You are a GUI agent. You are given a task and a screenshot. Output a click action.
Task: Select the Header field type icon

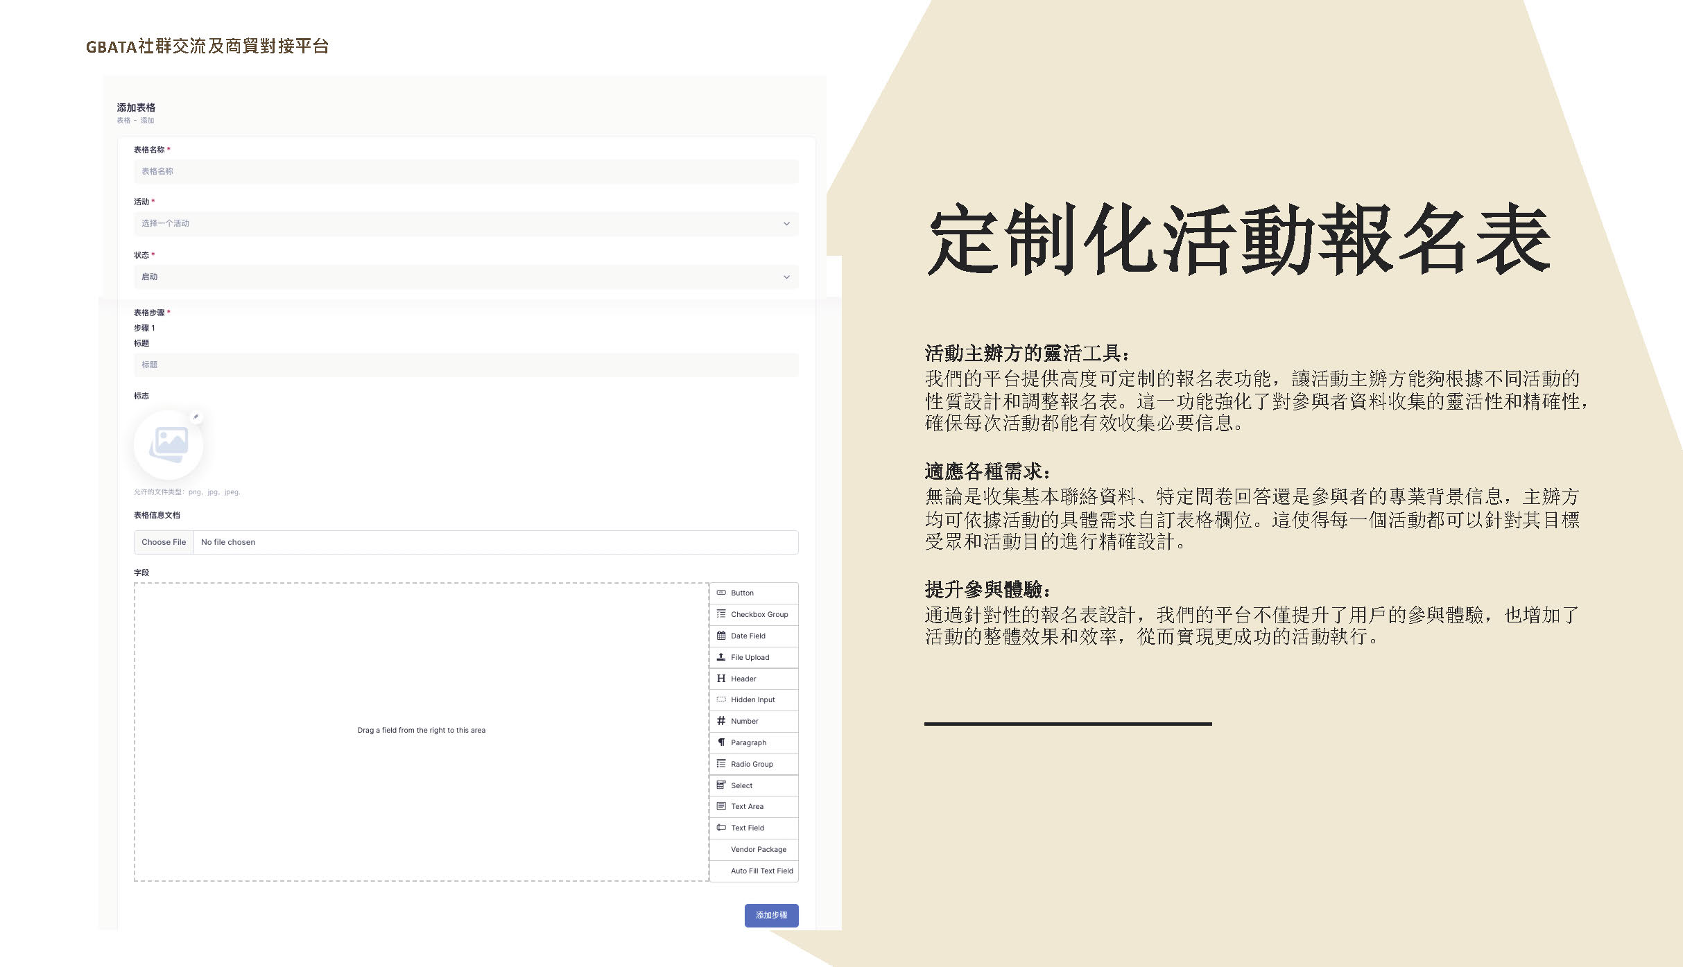(719, 679)
